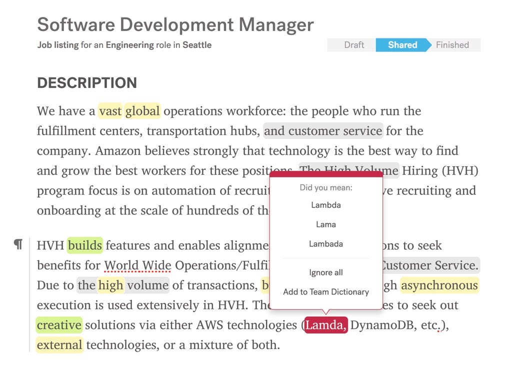Image resolution: width=512 pixels, height=370 pixels.
Task: Click the green highlighted word builds
Action: (85, 245)
